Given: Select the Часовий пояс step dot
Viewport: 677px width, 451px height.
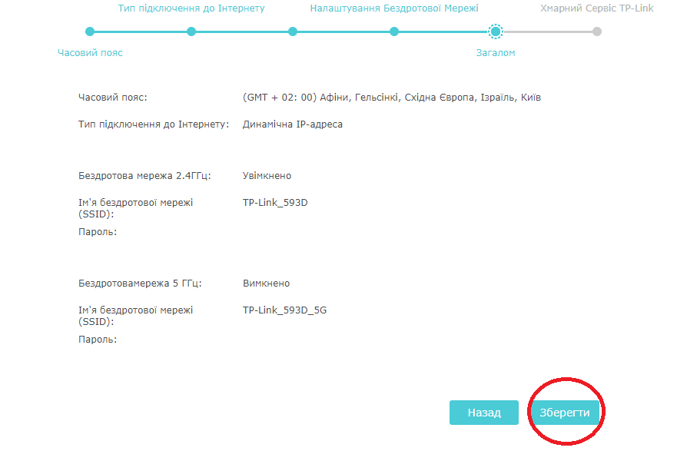Looking at the screenshot, I should (90, 32).
